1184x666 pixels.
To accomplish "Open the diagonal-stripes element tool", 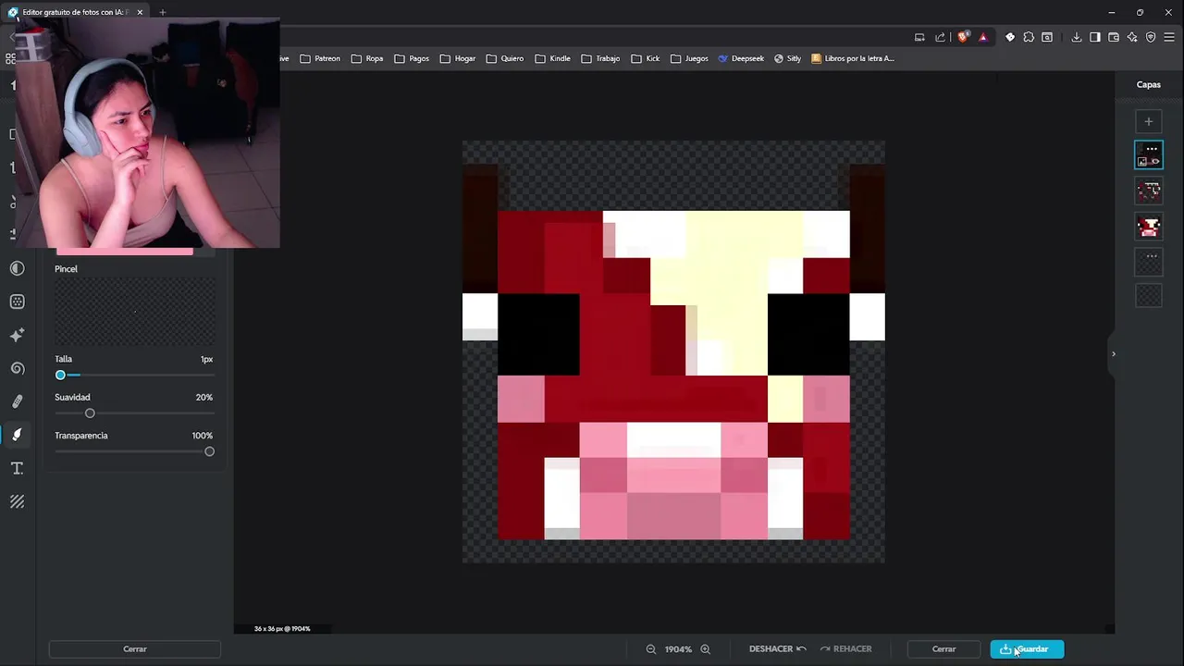I will [x=17, y=501].
